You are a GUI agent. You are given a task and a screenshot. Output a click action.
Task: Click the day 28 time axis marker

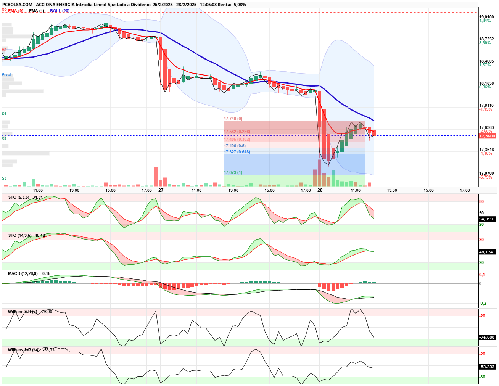(320, 190)
